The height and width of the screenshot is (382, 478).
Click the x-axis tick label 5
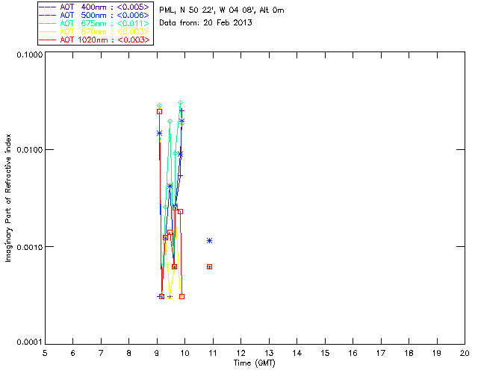[45, 353]
